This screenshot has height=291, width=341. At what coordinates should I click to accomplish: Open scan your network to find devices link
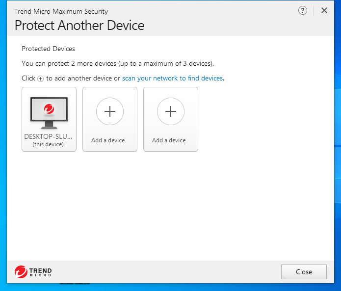tap(172, 79)
